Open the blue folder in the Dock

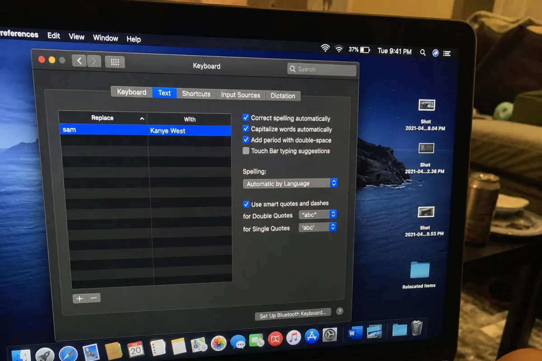(x=399, y=329)
